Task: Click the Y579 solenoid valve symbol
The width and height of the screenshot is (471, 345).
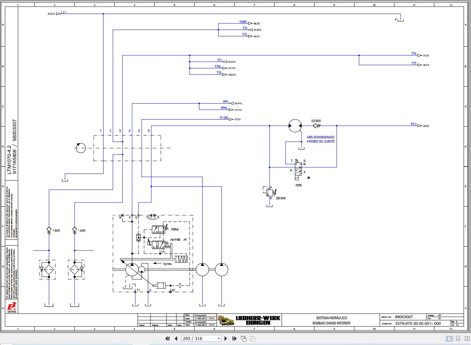Action: point(298,171)
